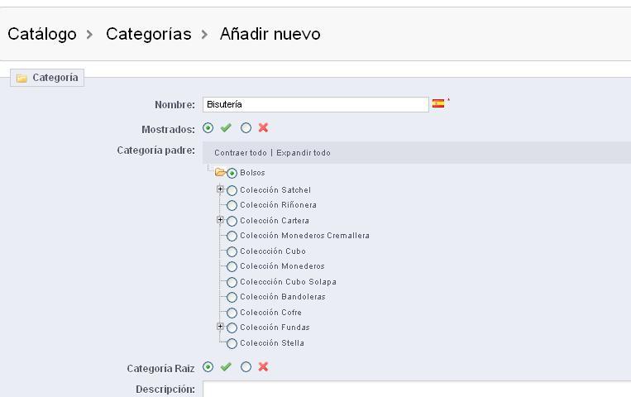631x397 pixels.
Task: Click the Spanish flag language icon
Action: click(437, 104)
